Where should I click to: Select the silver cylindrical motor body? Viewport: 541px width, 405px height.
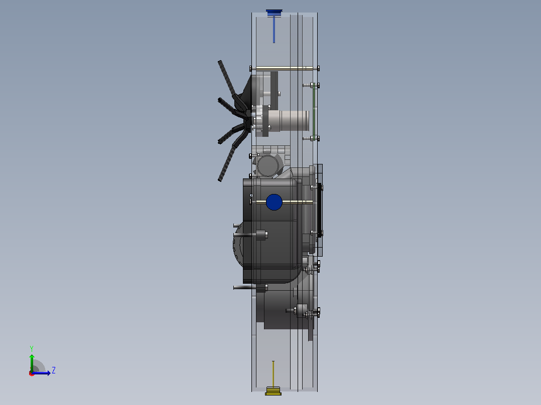point(289,121)
